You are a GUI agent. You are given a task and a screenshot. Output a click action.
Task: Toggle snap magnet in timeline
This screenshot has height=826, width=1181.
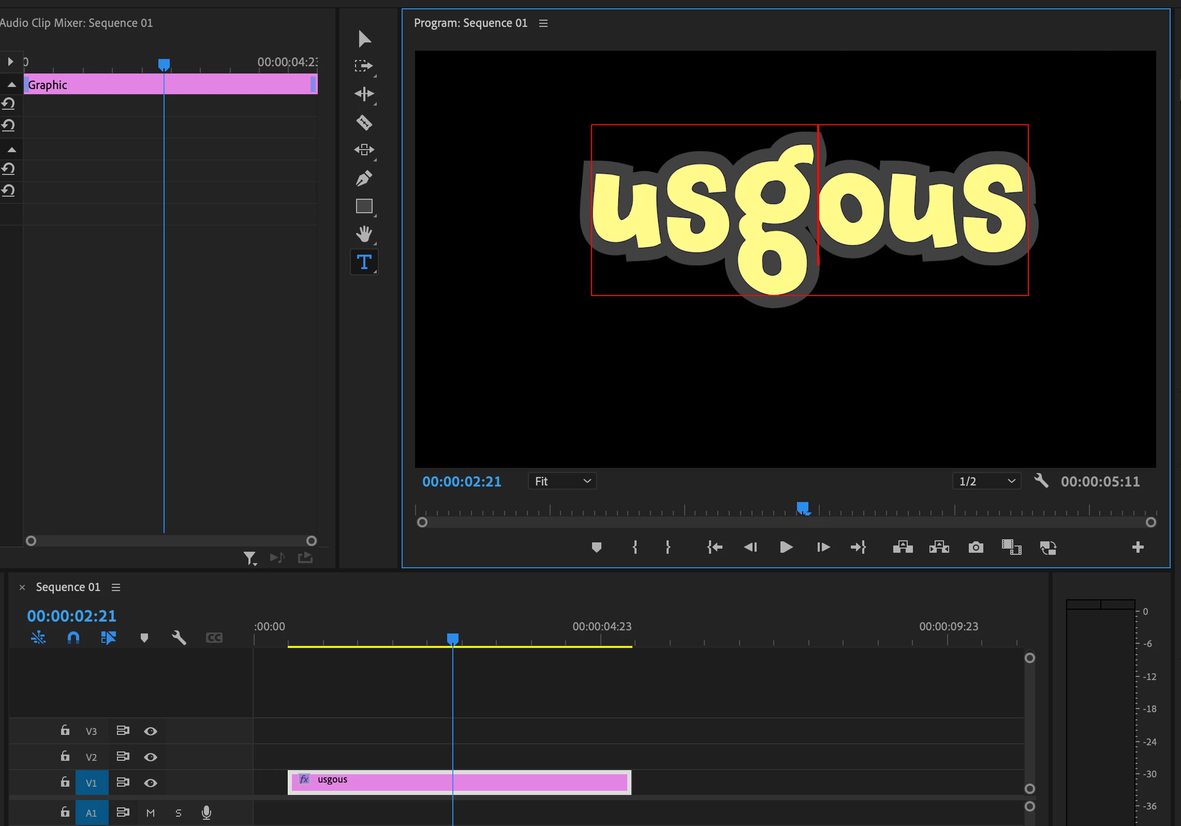pyautogui.click(x=73, y=638)
